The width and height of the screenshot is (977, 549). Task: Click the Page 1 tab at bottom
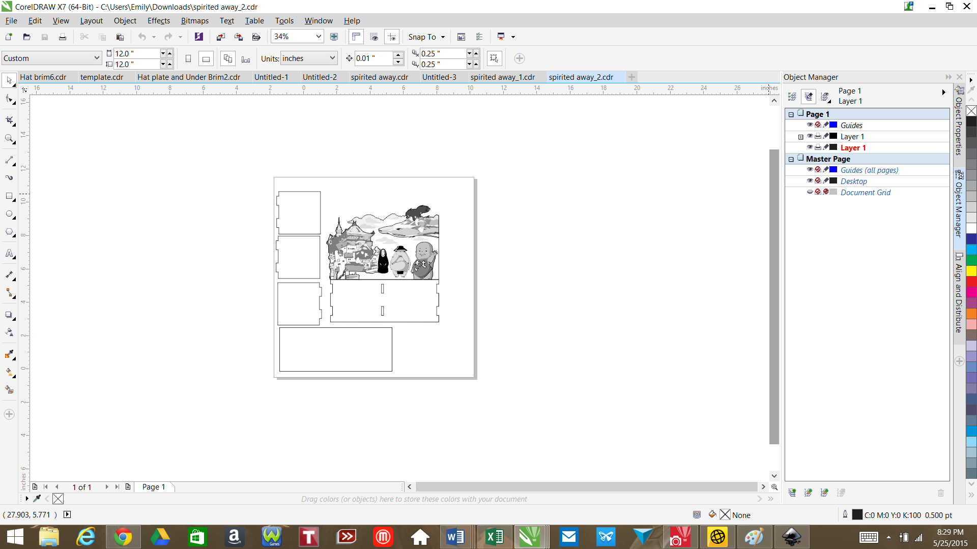(x=154, y=487)
